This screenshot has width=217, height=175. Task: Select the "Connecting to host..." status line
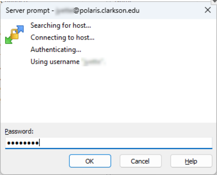(62, 38)
